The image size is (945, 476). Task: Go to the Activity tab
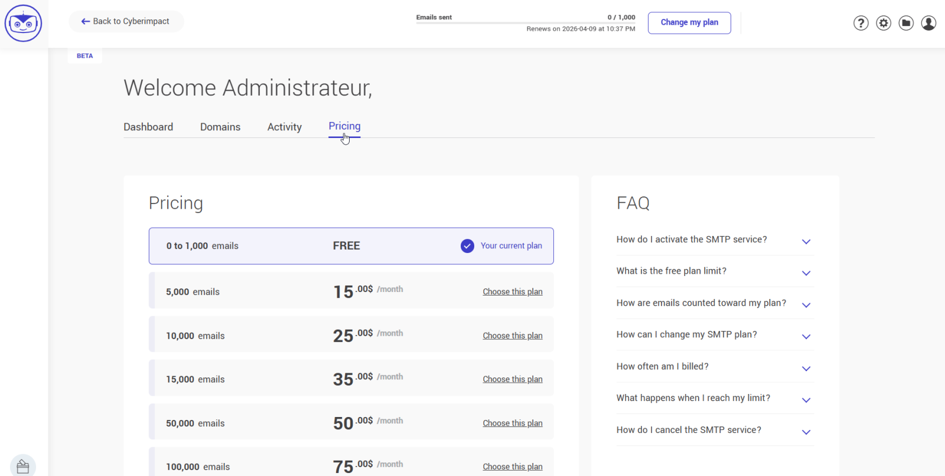pos(284,127)
